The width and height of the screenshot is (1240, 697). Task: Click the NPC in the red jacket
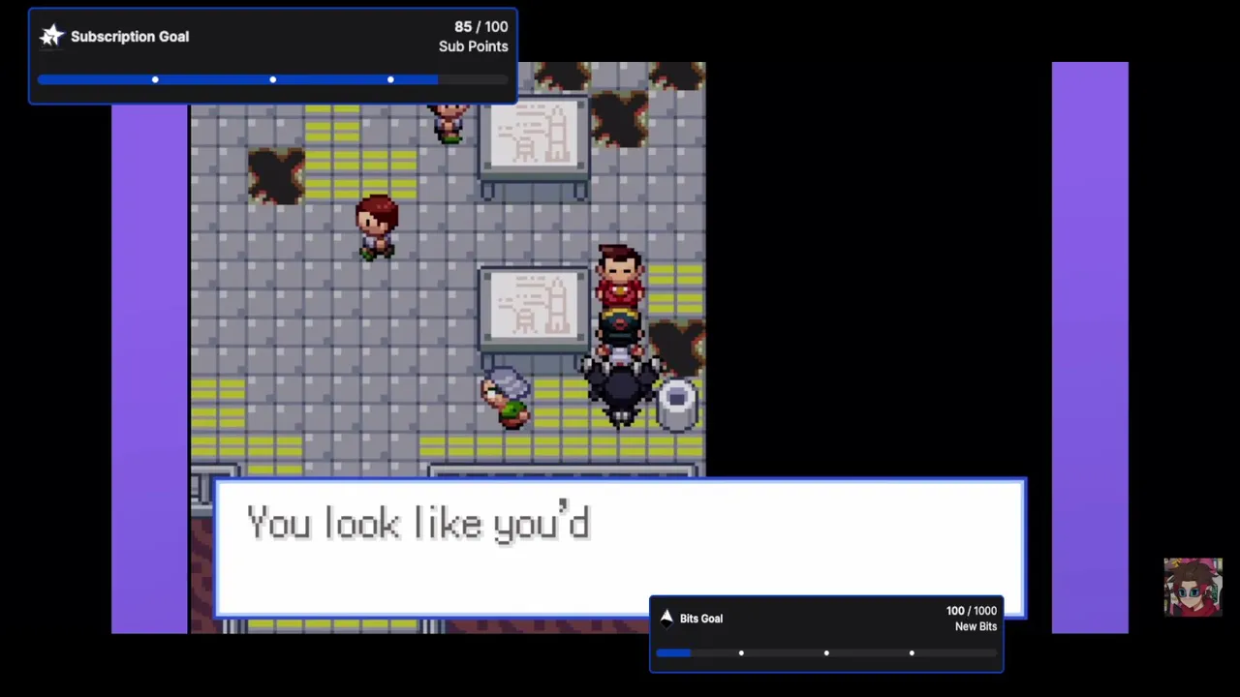tap(620, 277)
